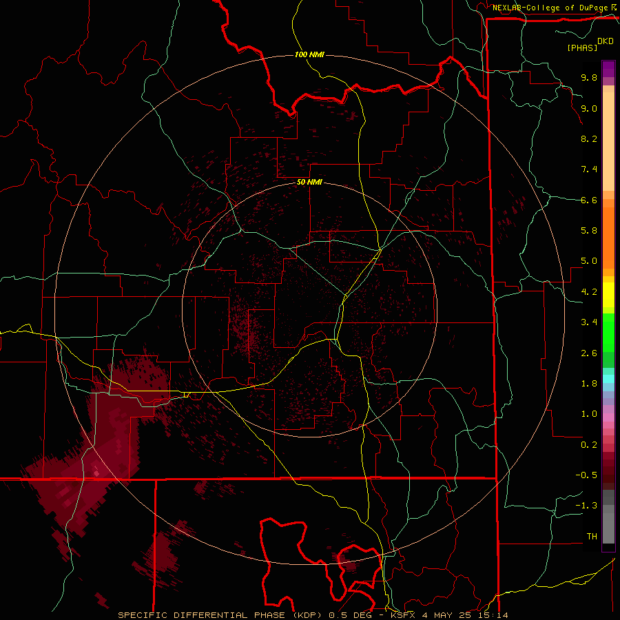
Task: Click the 5.8 legend value
Action: (x=589, y=231)
